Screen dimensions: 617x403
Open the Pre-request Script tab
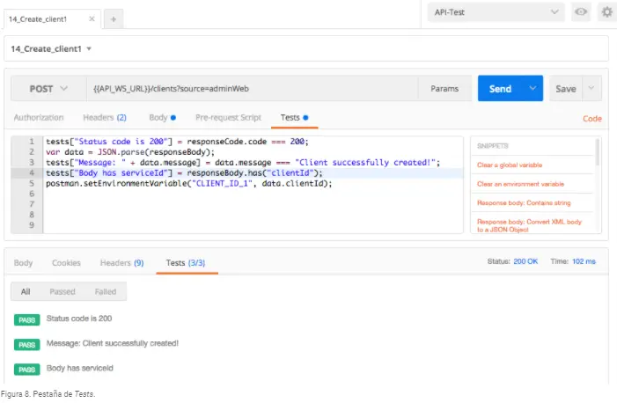point(228,117)
